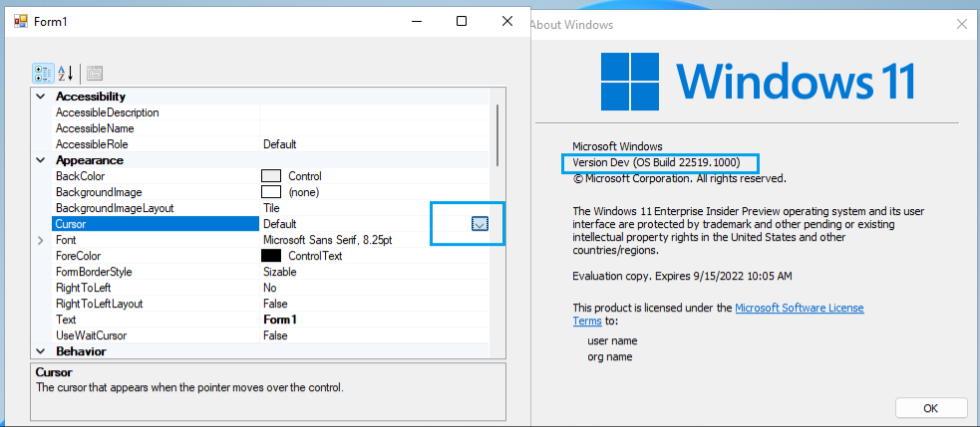Click the BackColor Control color swatch
This screenshot has height=427, width=980.
coord(271,176)
